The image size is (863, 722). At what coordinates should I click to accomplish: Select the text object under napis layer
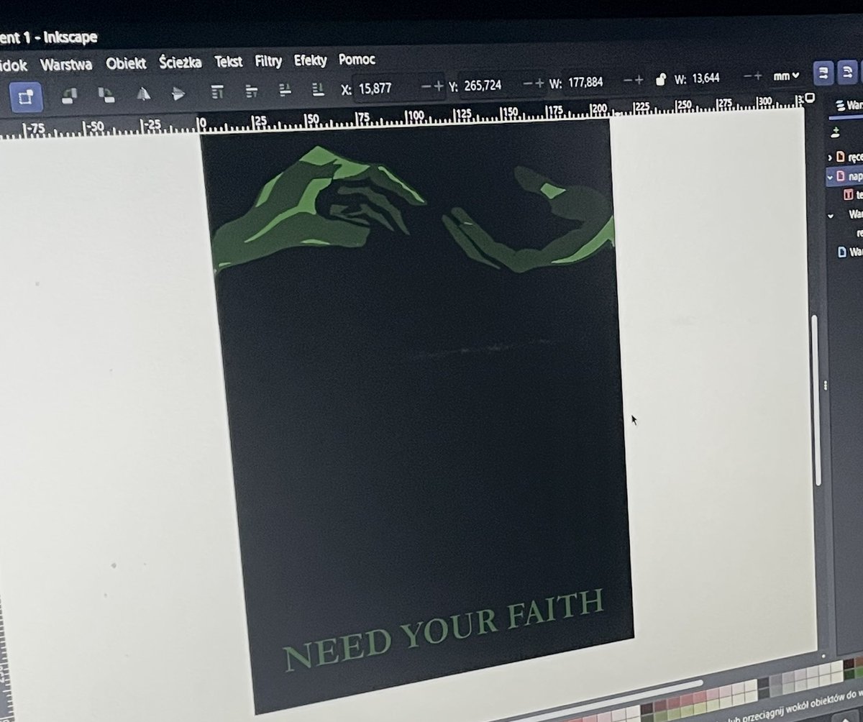point(853,194)
